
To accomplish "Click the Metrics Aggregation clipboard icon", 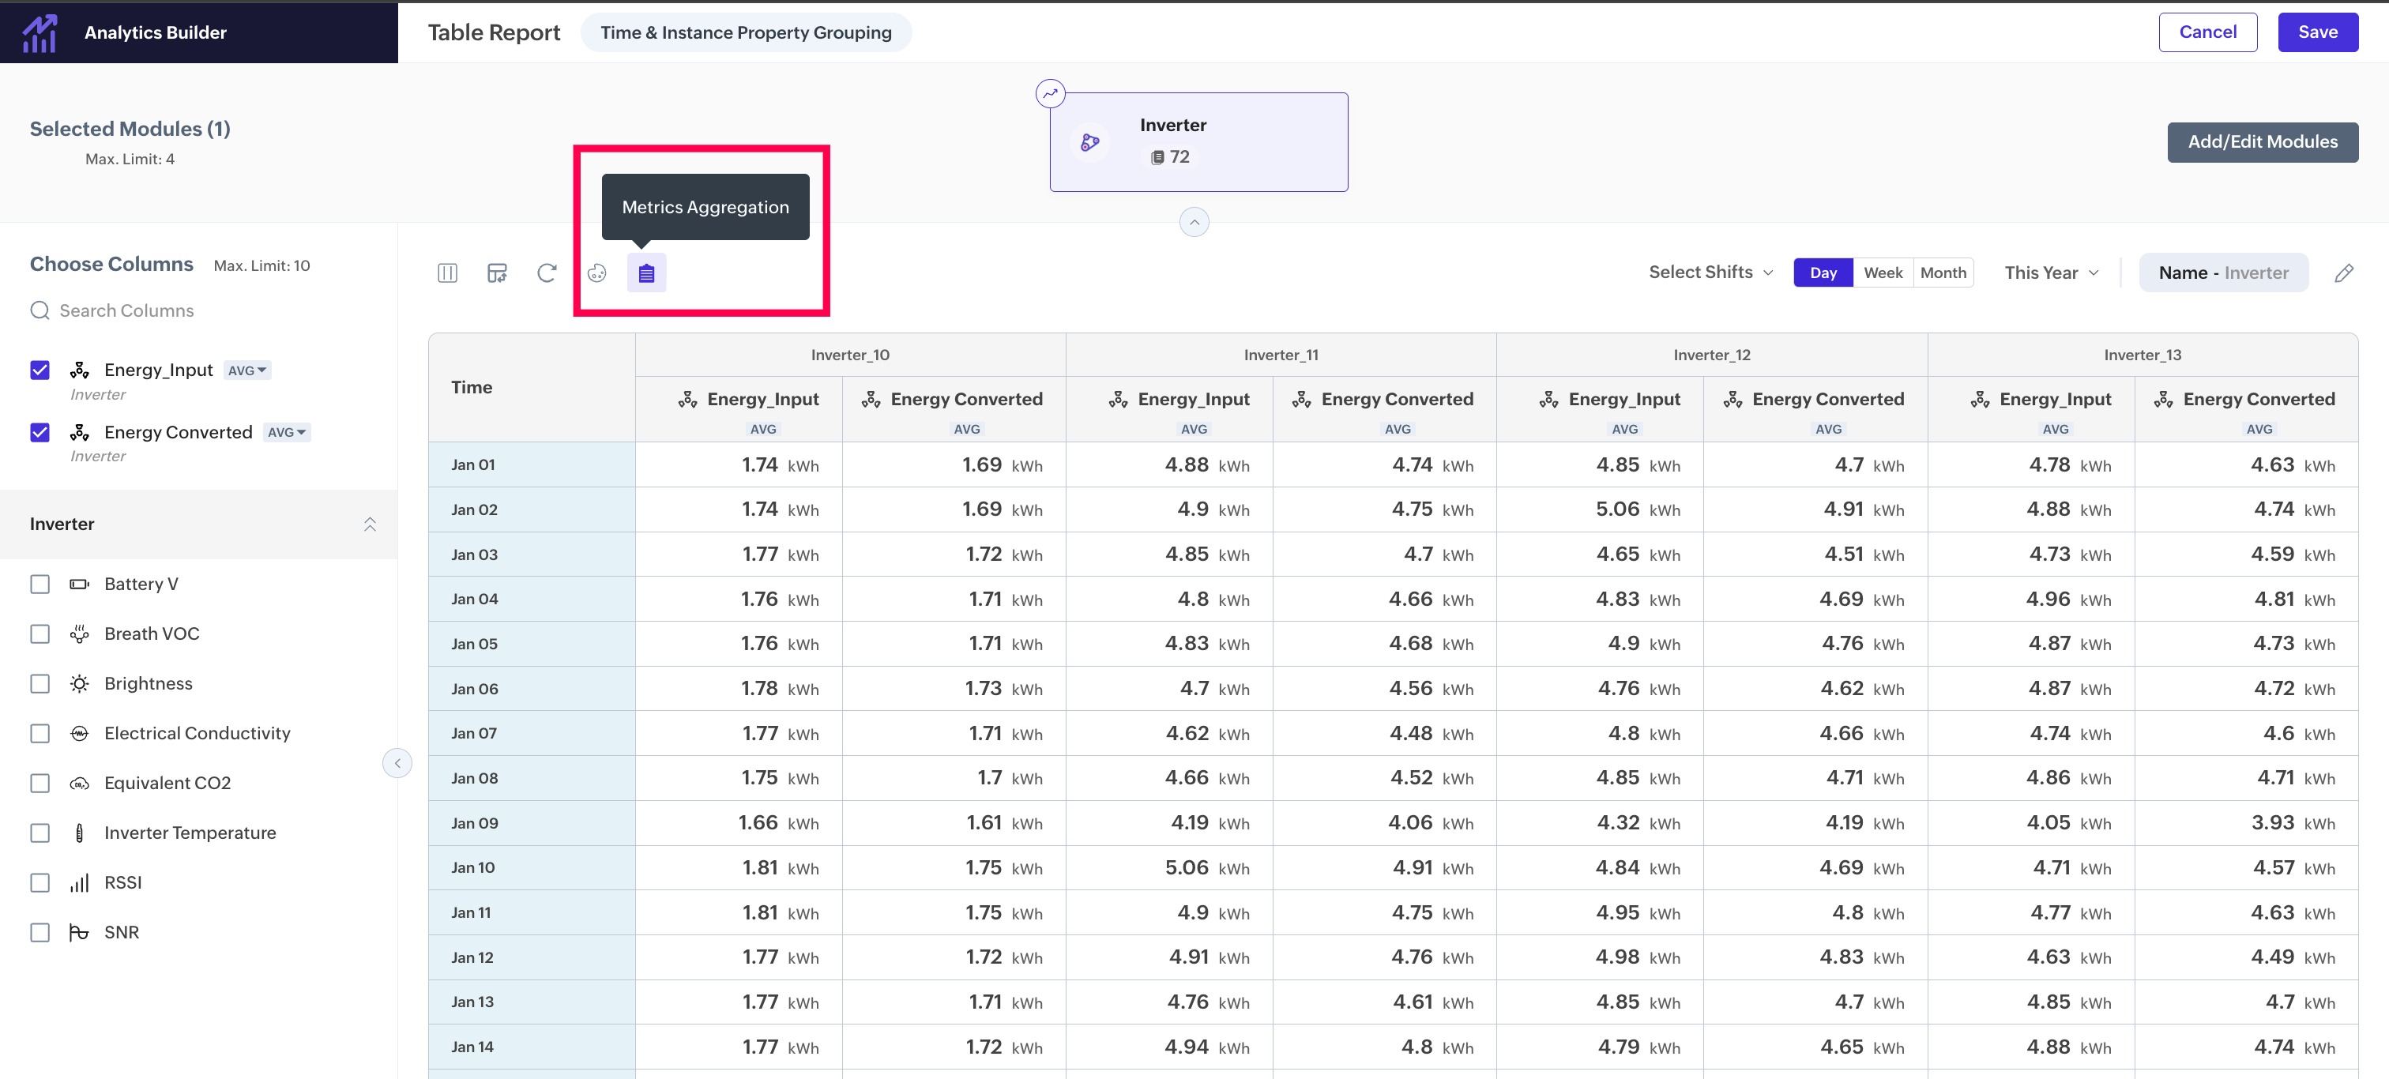I will (x=646, y=273).
